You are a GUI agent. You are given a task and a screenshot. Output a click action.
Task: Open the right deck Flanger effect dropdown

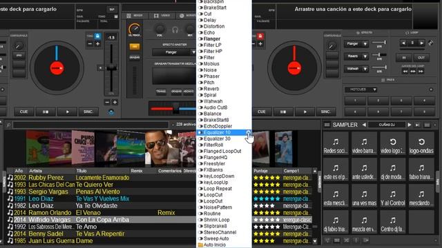(x=356, y=44)
